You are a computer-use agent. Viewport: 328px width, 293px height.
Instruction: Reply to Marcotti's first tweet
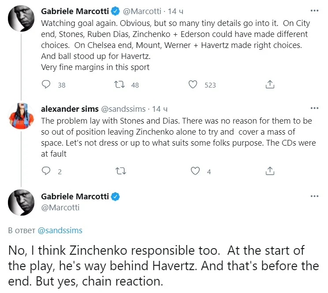[x=46, y=84]
